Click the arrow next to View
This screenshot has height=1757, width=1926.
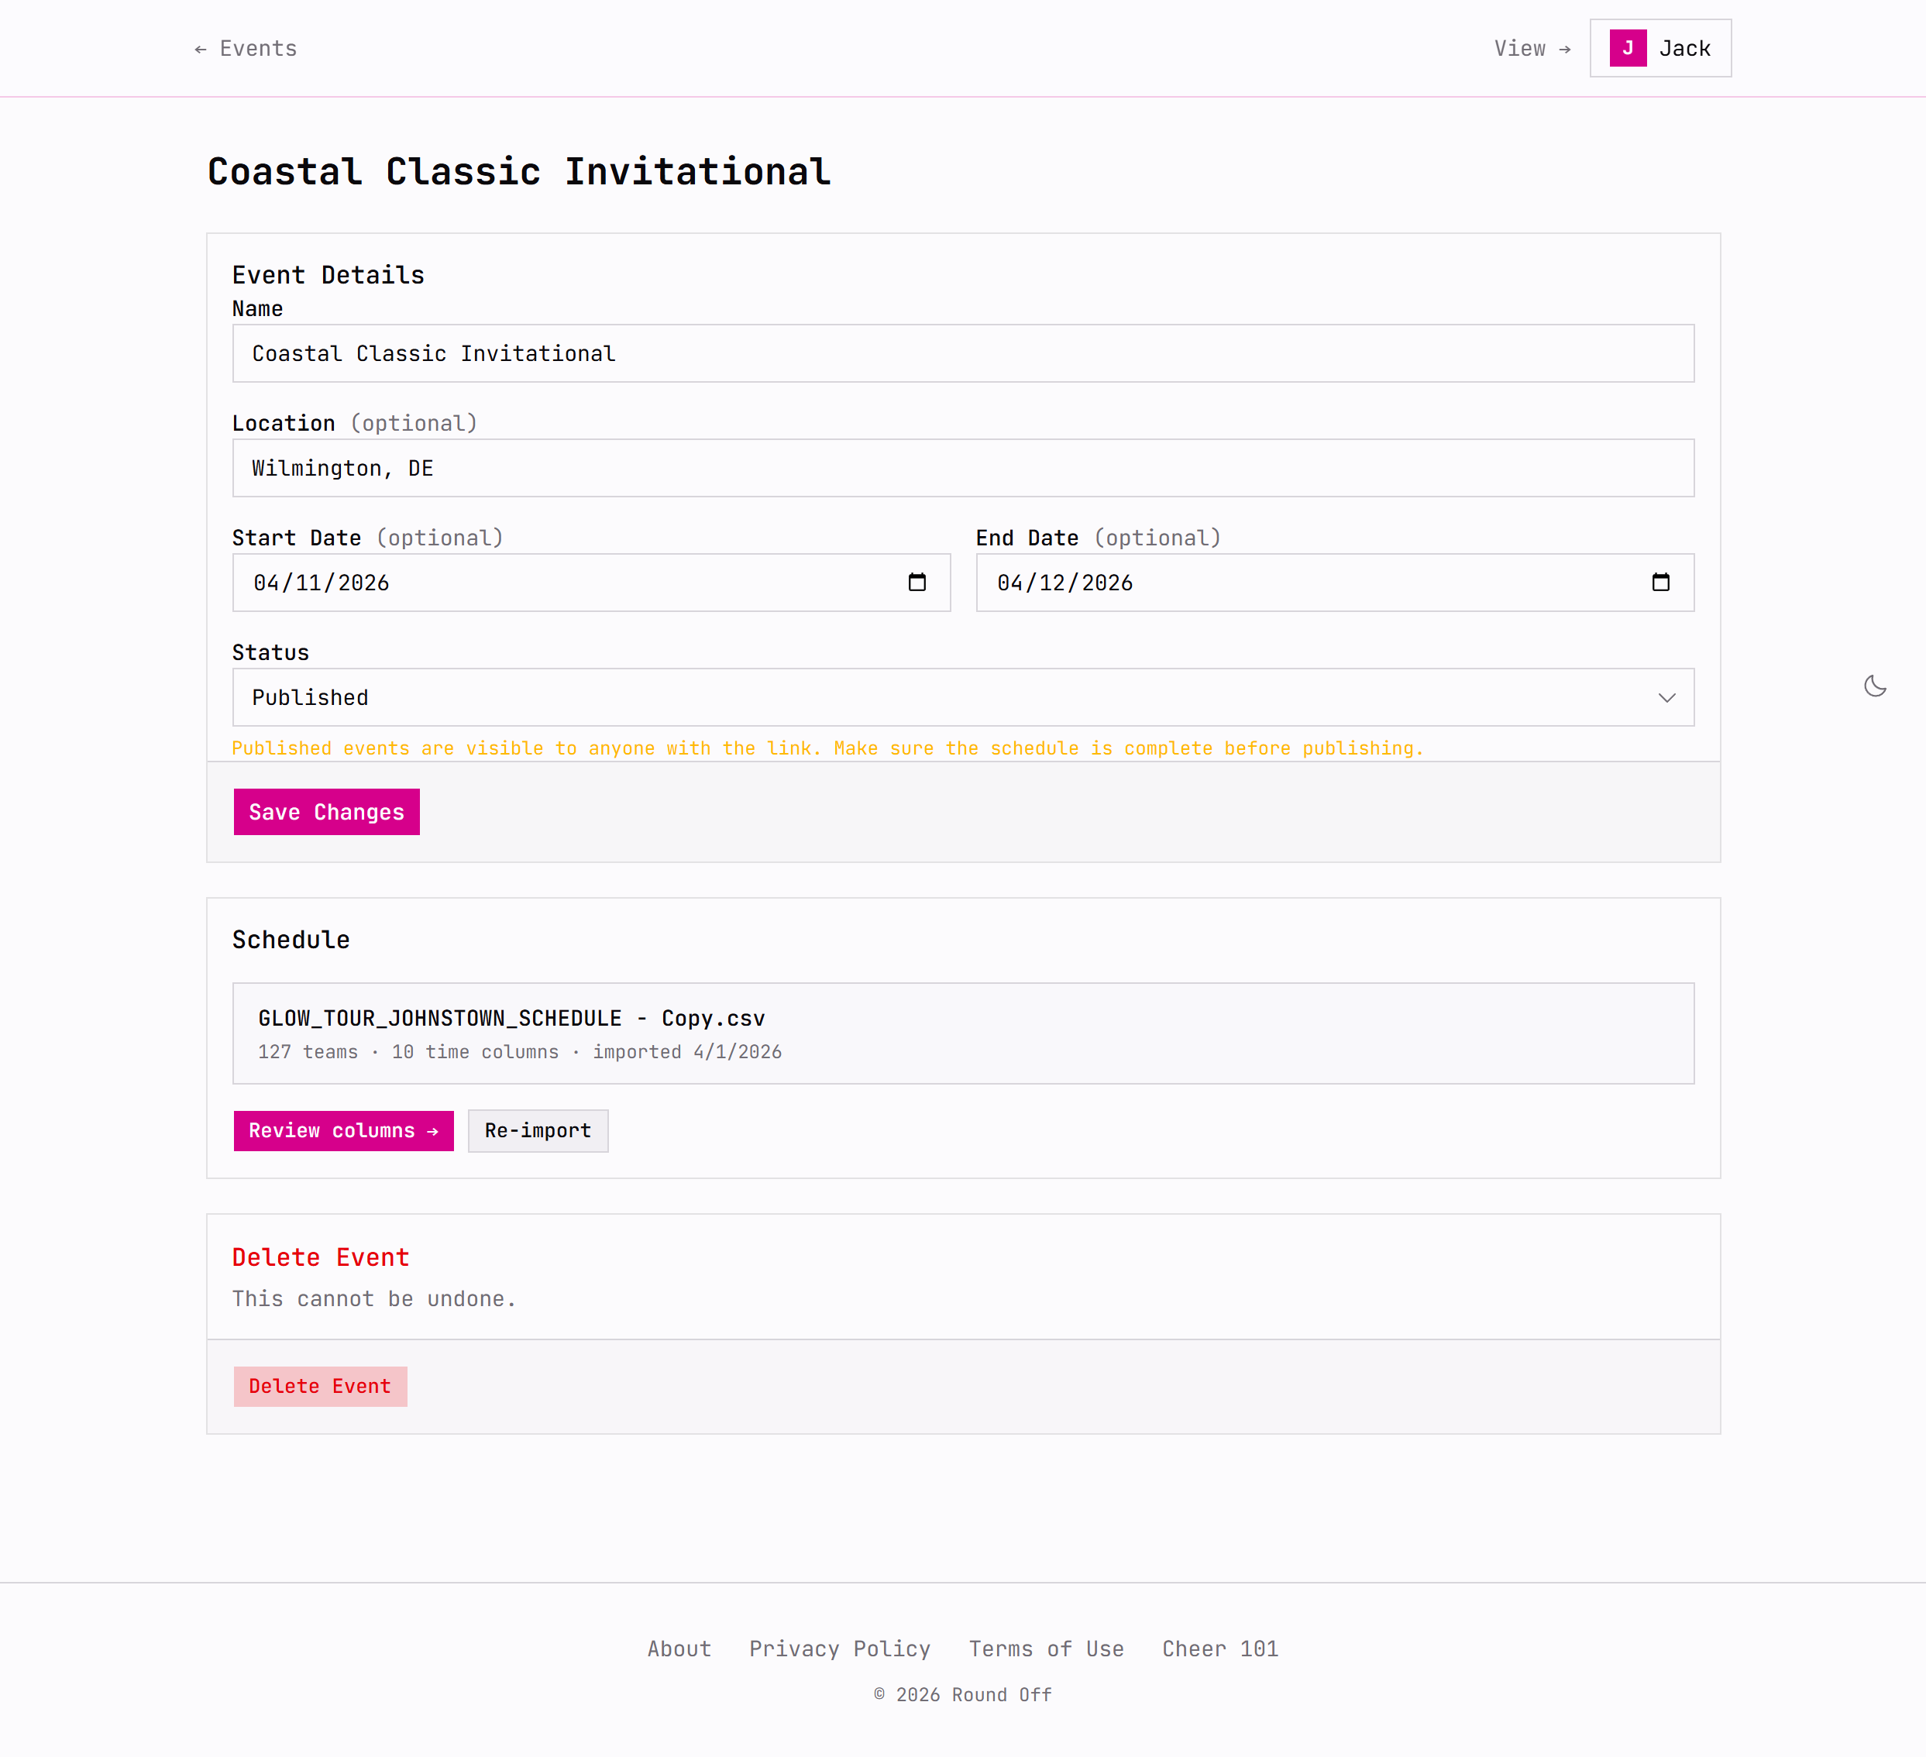1566,48
